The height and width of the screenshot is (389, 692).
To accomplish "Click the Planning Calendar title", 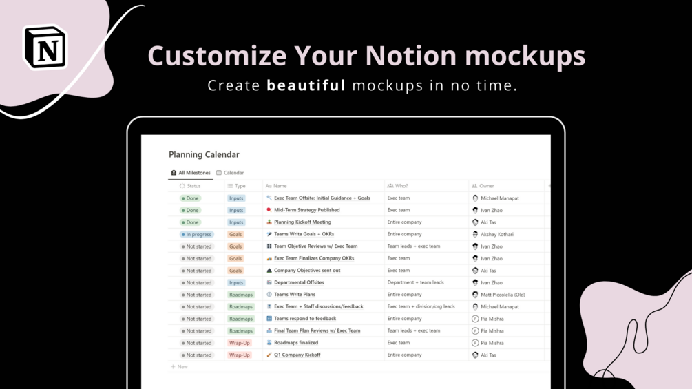I will point(204,154).
